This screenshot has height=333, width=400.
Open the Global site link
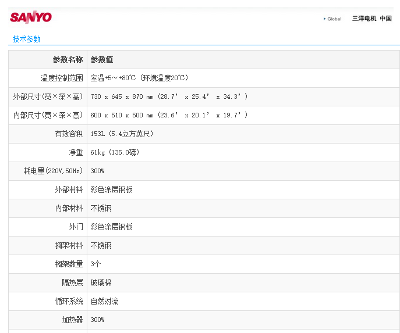[x=334, y=19]
